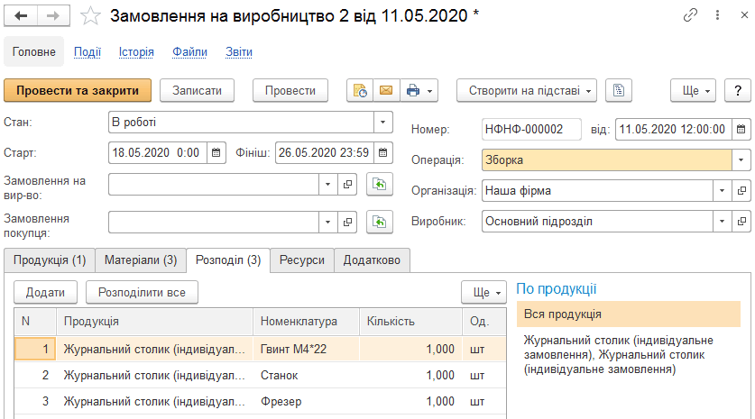Send document by email envelope icon

[386, 90]
